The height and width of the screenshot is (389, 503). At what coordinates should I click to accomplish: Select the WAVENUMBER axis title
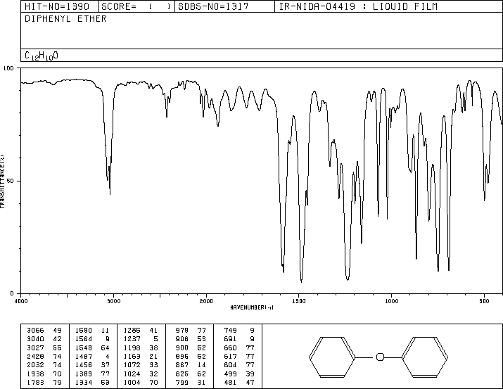252,307
